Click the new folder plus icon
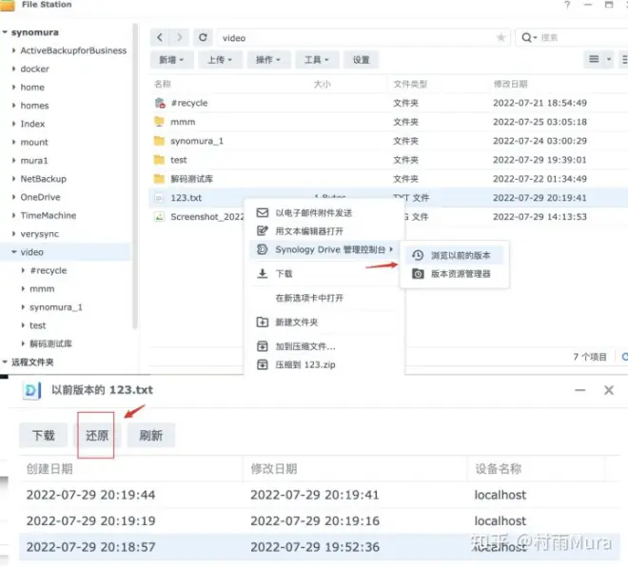This screenshot has height=568, width=628. [x=263, y=322]
